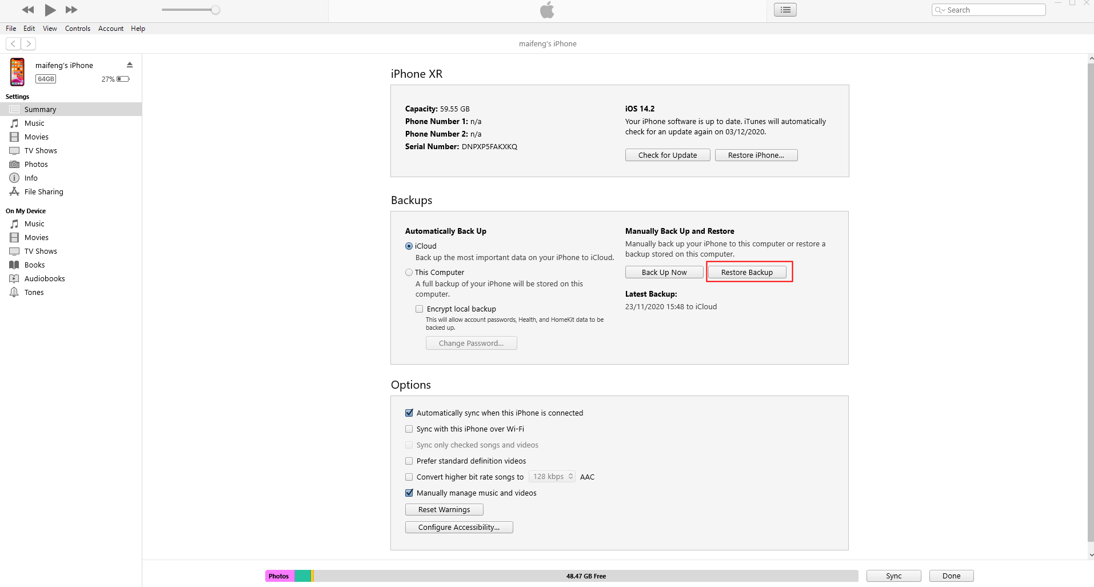Enable Sync with this iPhone over Wi-Fi
This screenshot has width=1094, height=587.
pyautogui.click(x=409, y=429)
